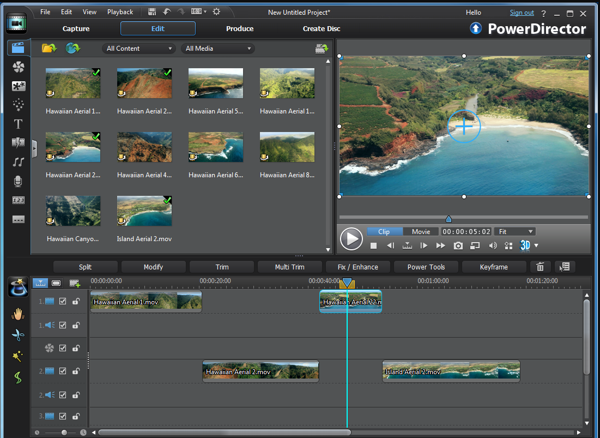Click the Power Tools button
Image resolution: width=600 pixels, height=438 pixels.
pyautogui.click(x=426, y=267)
